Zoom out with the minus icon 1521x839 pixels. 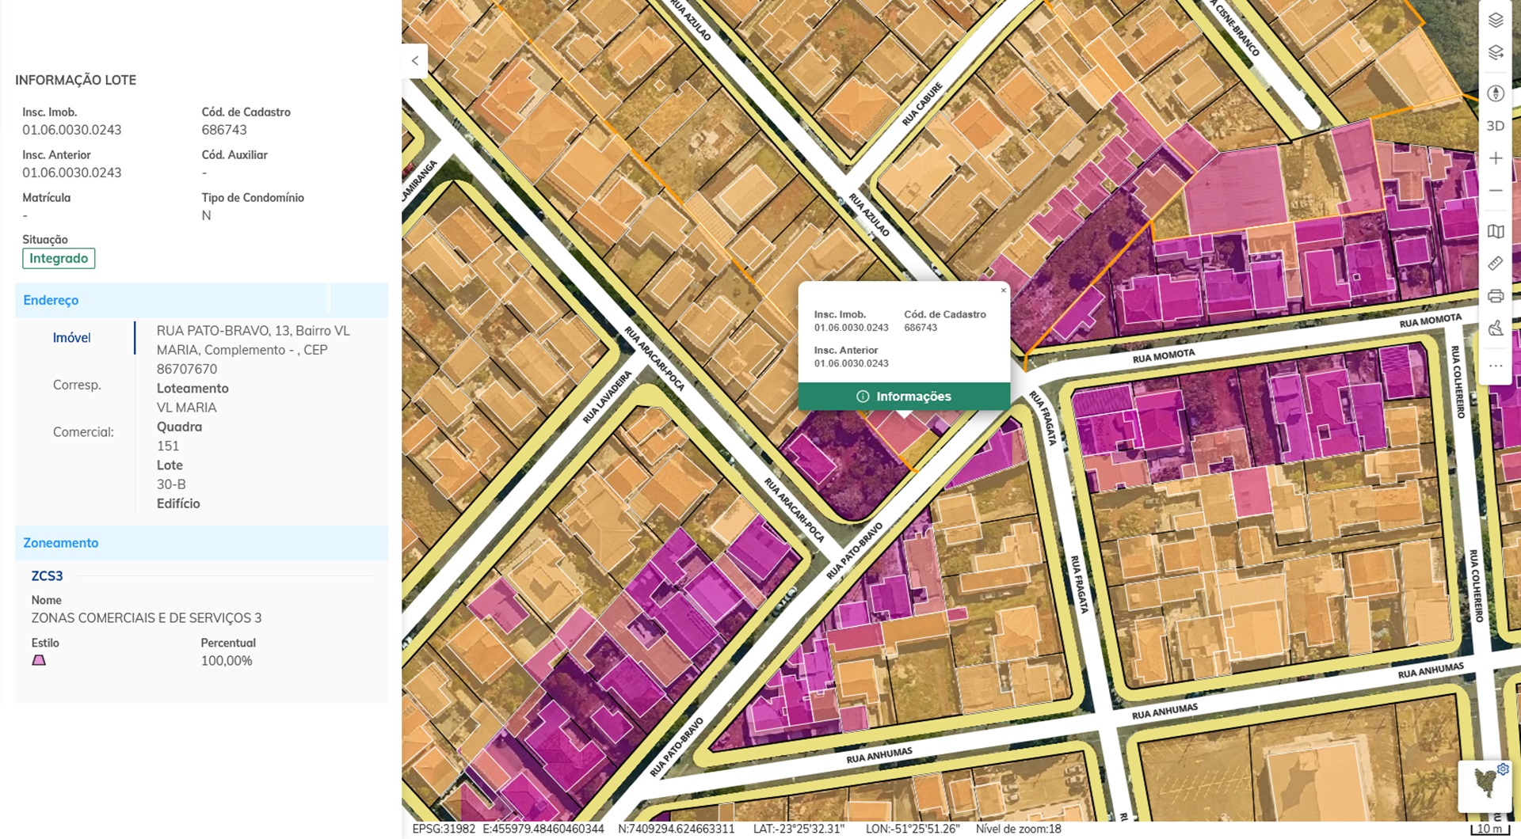point(1496,191)
